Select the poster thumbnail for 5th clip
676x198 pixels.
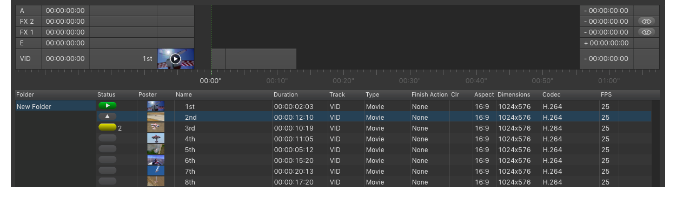tap(156, 149)
